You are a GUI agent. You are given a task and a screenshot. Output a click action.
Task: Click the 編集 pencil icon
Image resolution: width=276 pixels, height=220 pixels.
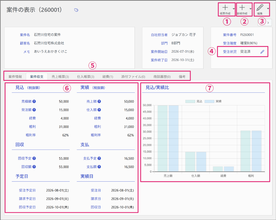coord(260,8)
